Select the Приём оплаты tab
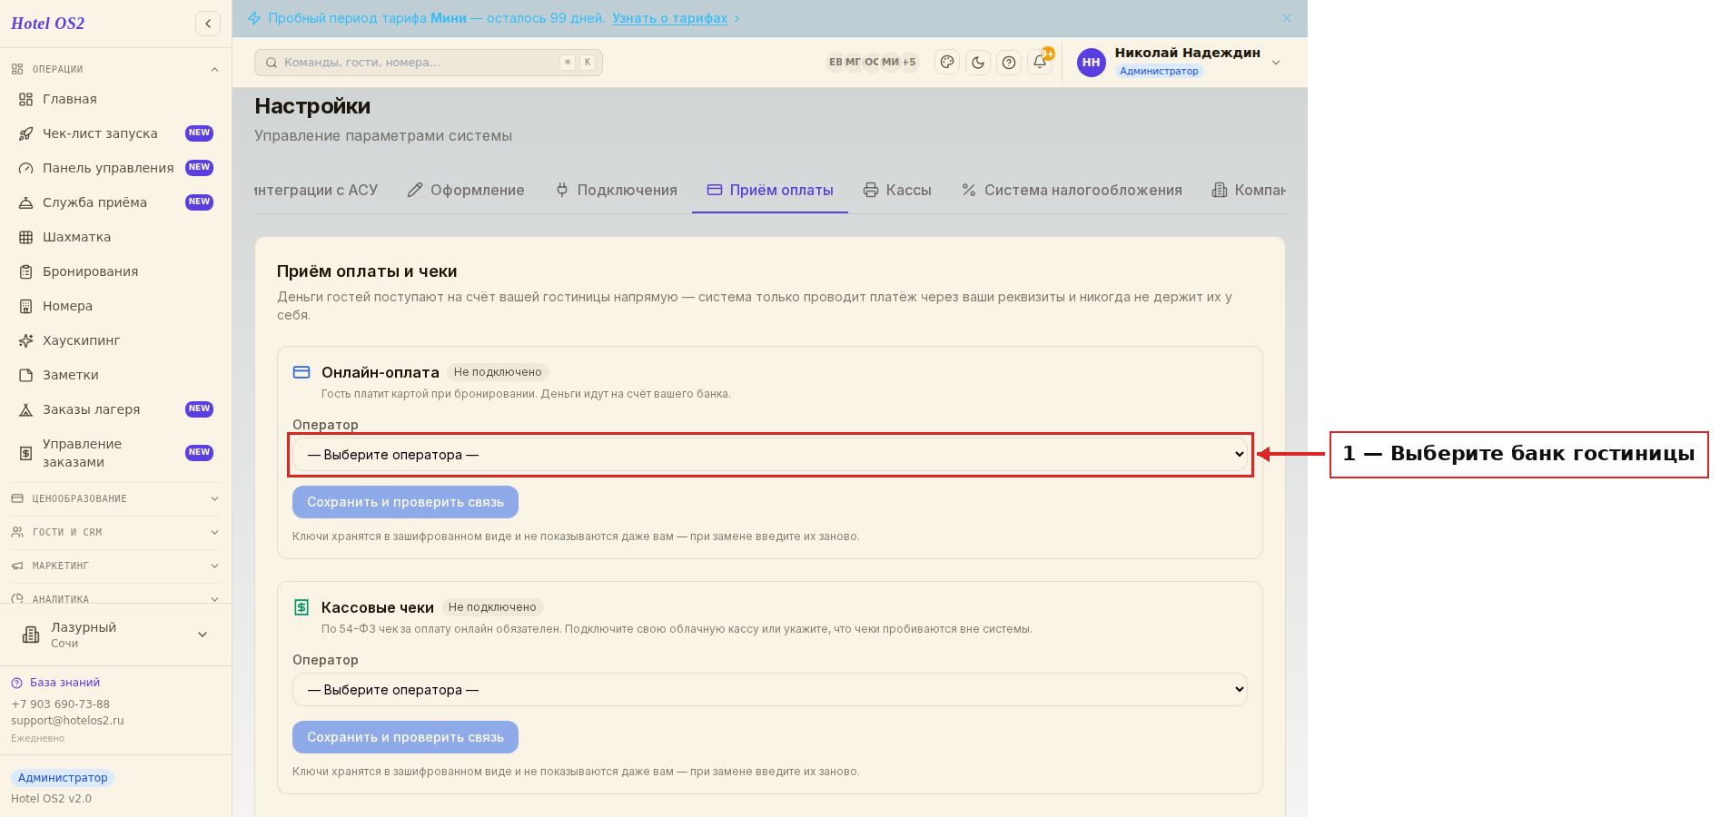 click(x=770, y=190)
